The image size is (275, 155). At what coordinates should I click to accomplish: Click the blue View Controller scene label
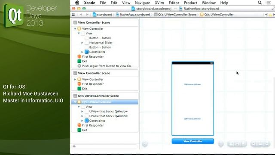pos(193,141)
